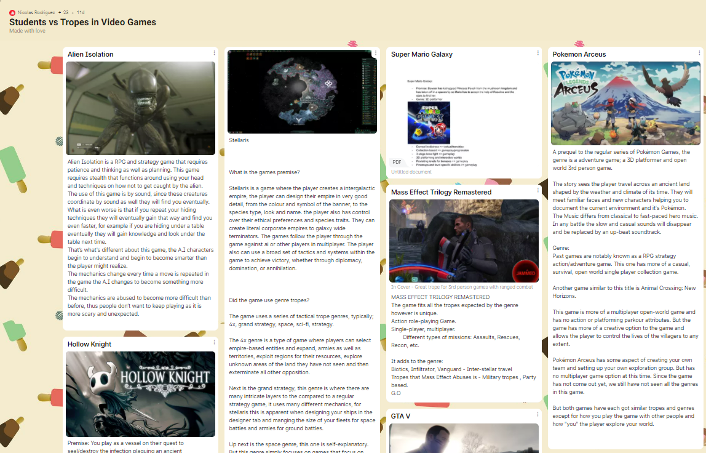Open the Stellaris post three-dot menu
Image resolution: width=706 pixels, height=453 pixels.
pos(376,53)
